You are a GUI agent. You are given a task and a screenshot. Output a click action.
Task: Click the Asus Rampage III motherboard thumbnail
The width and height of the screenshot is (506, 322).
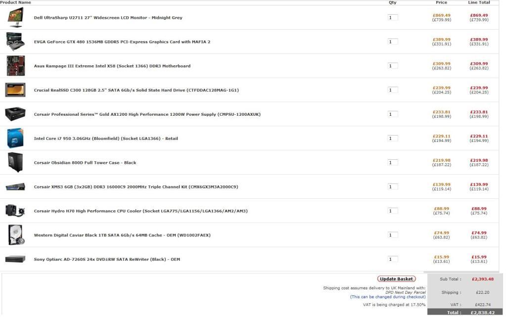[15, 66]
